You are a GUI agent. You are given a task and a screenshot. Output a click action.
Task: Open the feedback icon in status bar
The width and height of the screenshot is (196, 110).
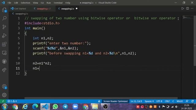point(187,101)
